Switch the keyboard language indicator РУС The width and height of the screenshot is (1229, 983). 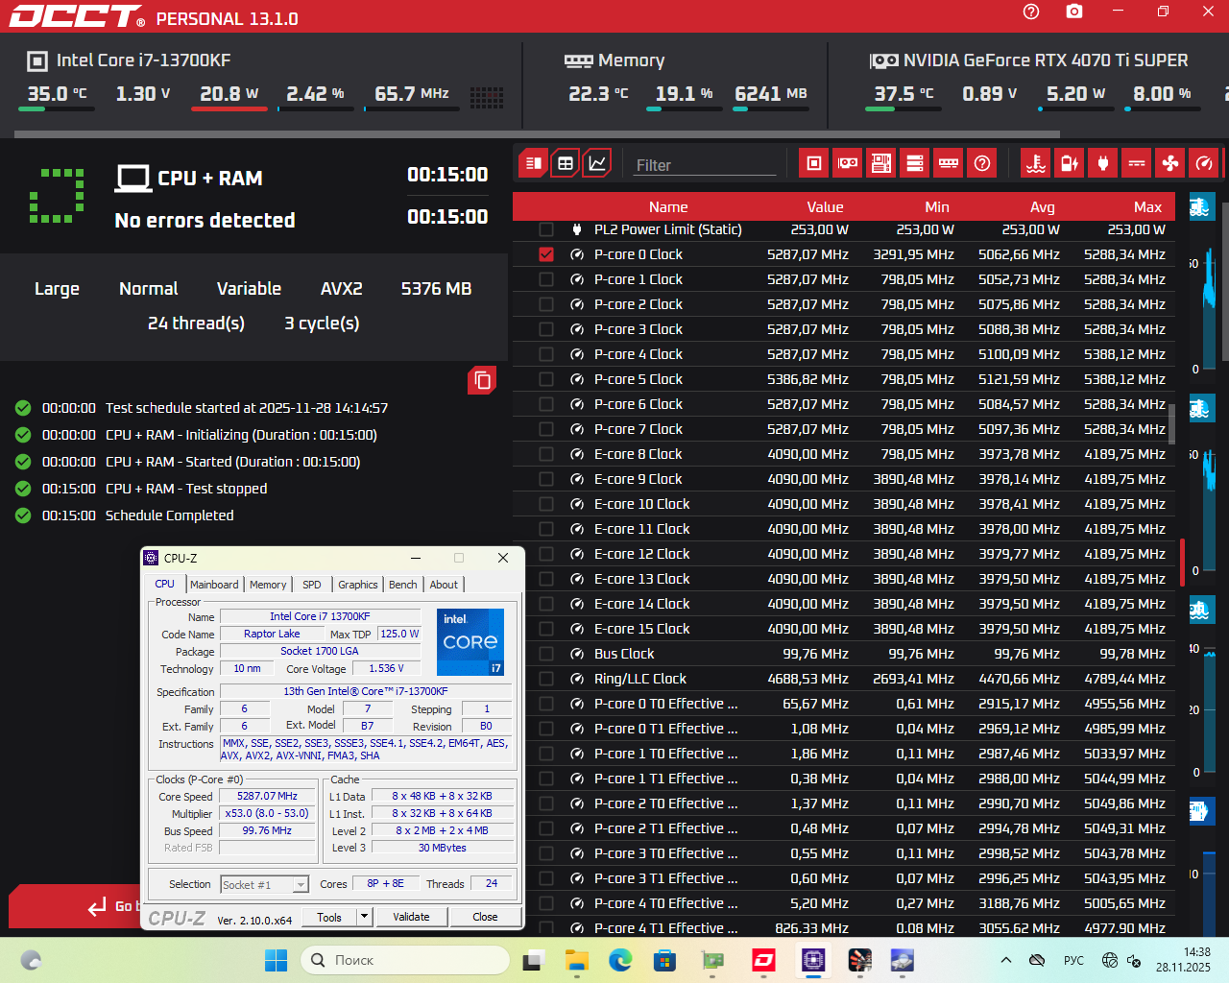pyautogui.click(x=1073, y=960)
